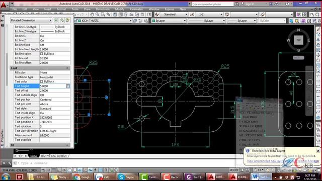
Task: Open toolbar Help question mark icon
Action: [149, 15]
